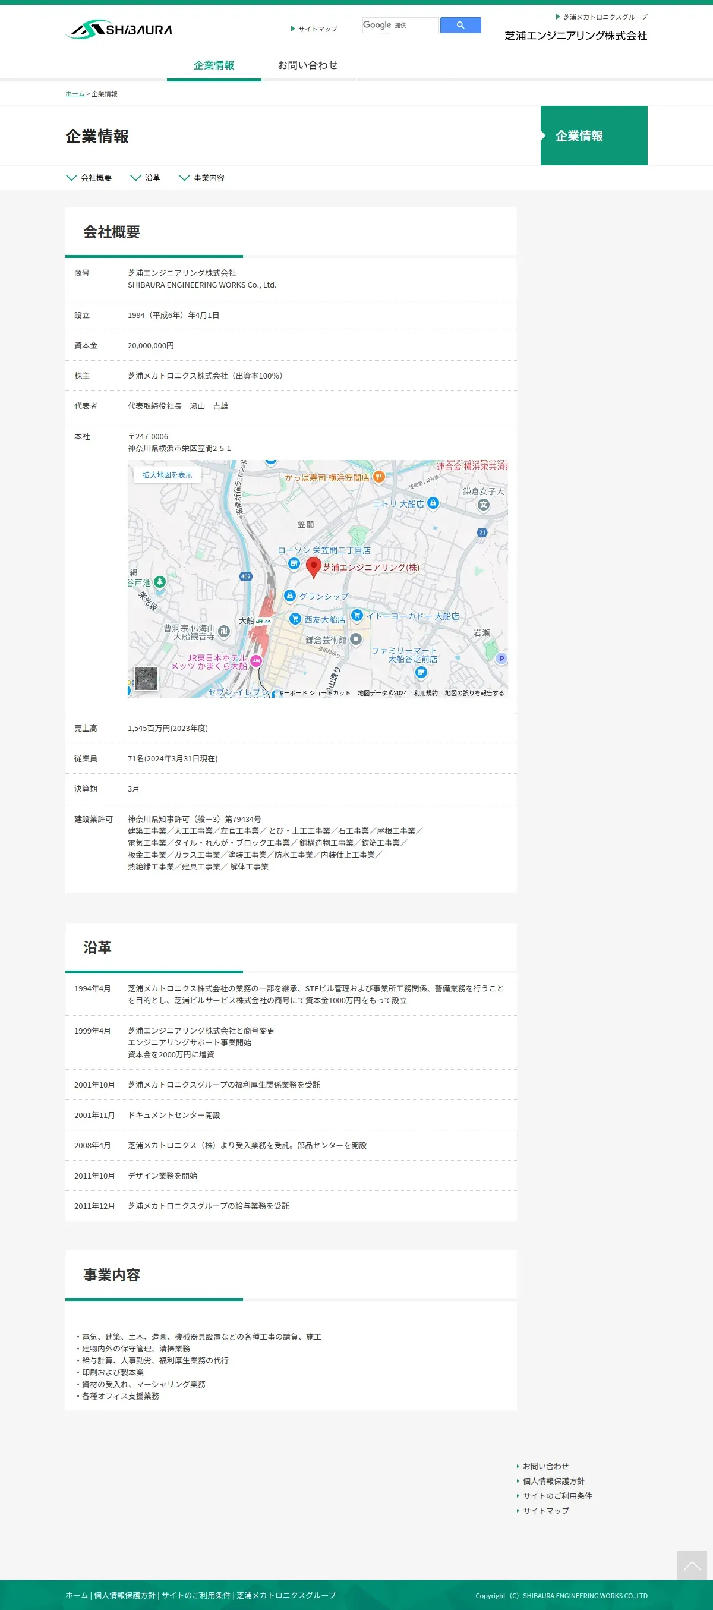This screenshot has width=713, height=1610.
Task: Click the back-to-top arrow button
Action: pos(692,1565)
